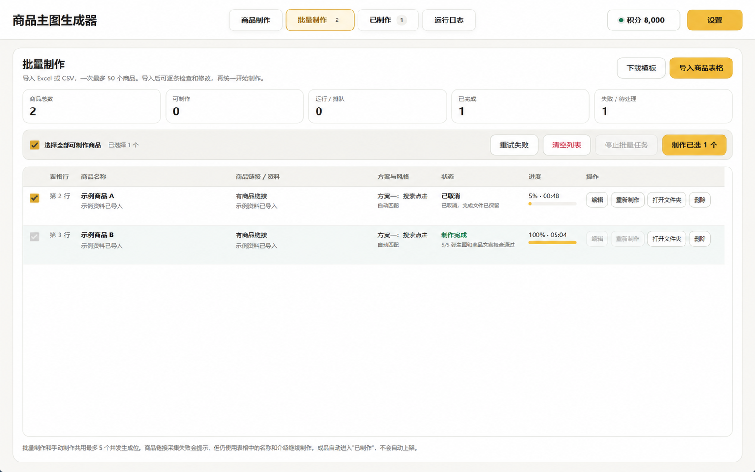Click the 100% progress bar of 示例商品 B
This screenshot has width=755, height=472.
(x=553, y=243)
